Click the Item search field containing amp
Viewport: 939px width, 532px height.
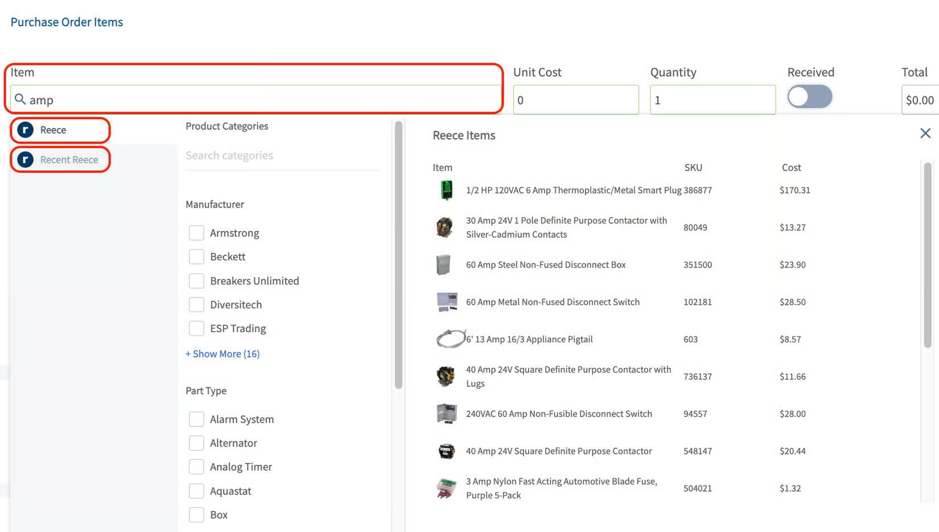[x=256, y=100]
